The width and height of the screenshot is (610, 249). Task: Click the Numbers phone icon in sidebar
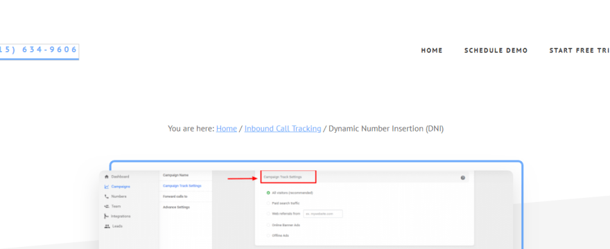107,196
